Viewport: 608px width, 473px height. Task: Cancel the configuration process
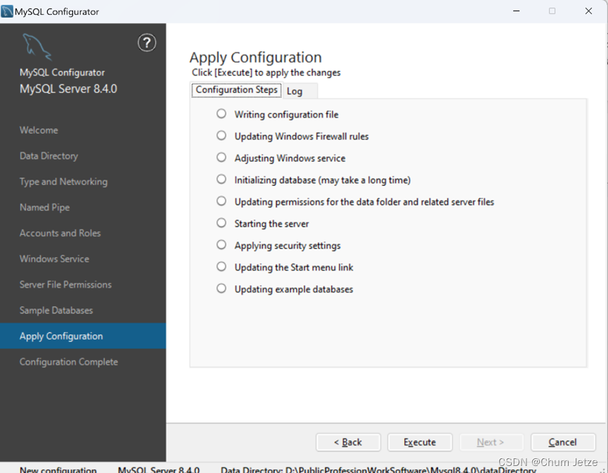tap(562, 442)
